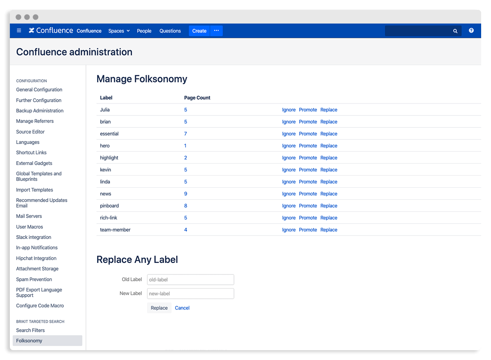Open PDF Export Language Support
This screenshot has height=360, width=491.
39,292
